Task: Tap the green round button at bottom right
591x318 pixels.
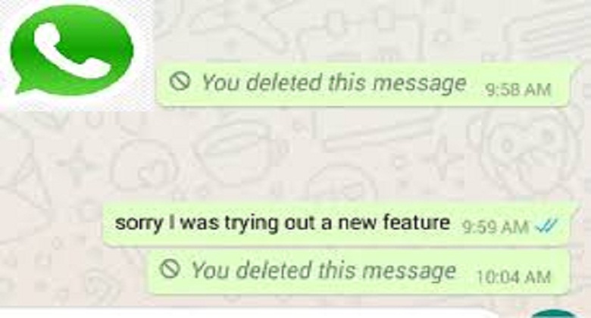Action: tap(555, 314)
